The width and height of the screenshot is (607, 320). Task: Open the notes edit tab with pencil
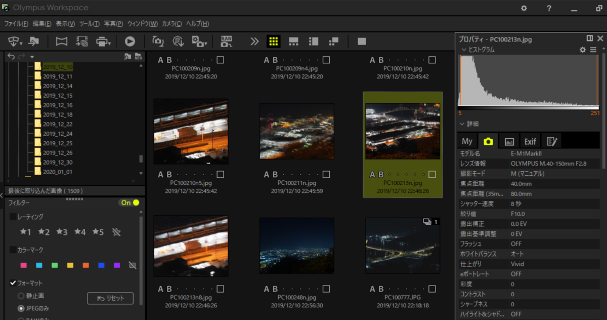click(x=551, y=142)
